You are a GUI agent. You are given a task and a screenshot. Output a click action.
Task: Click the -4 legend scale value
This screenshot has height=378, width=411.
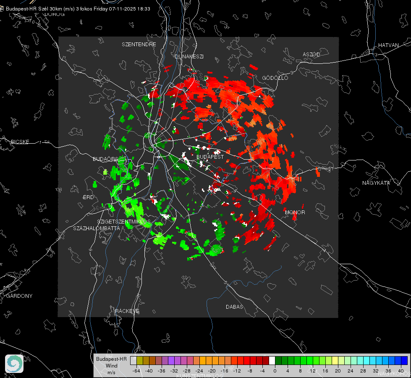262,371
